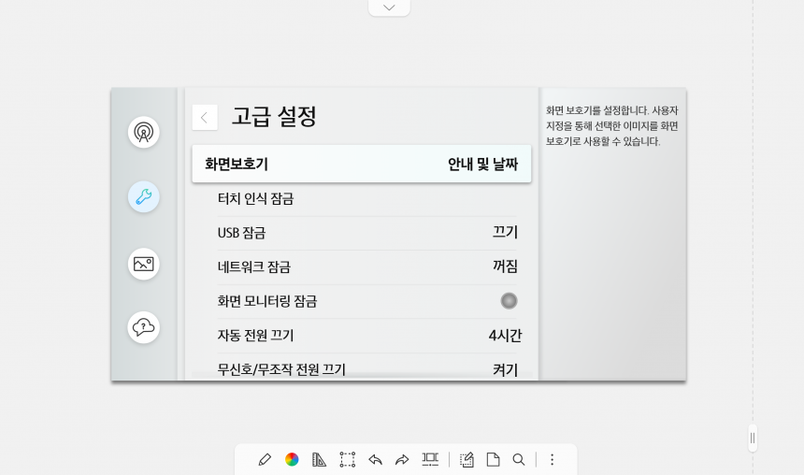
Task: Redo the last undone action
Action: click(402, 460)
